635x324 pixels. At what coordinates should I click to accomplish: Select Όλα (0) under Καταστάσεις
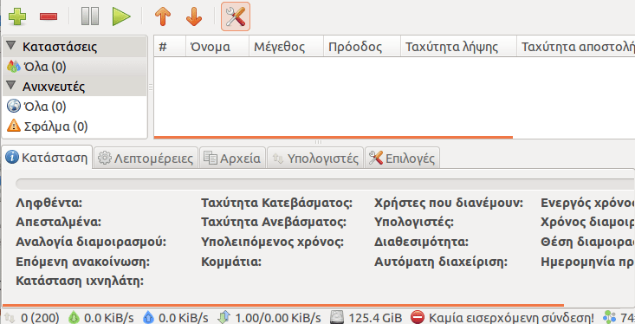coord(75,67)
